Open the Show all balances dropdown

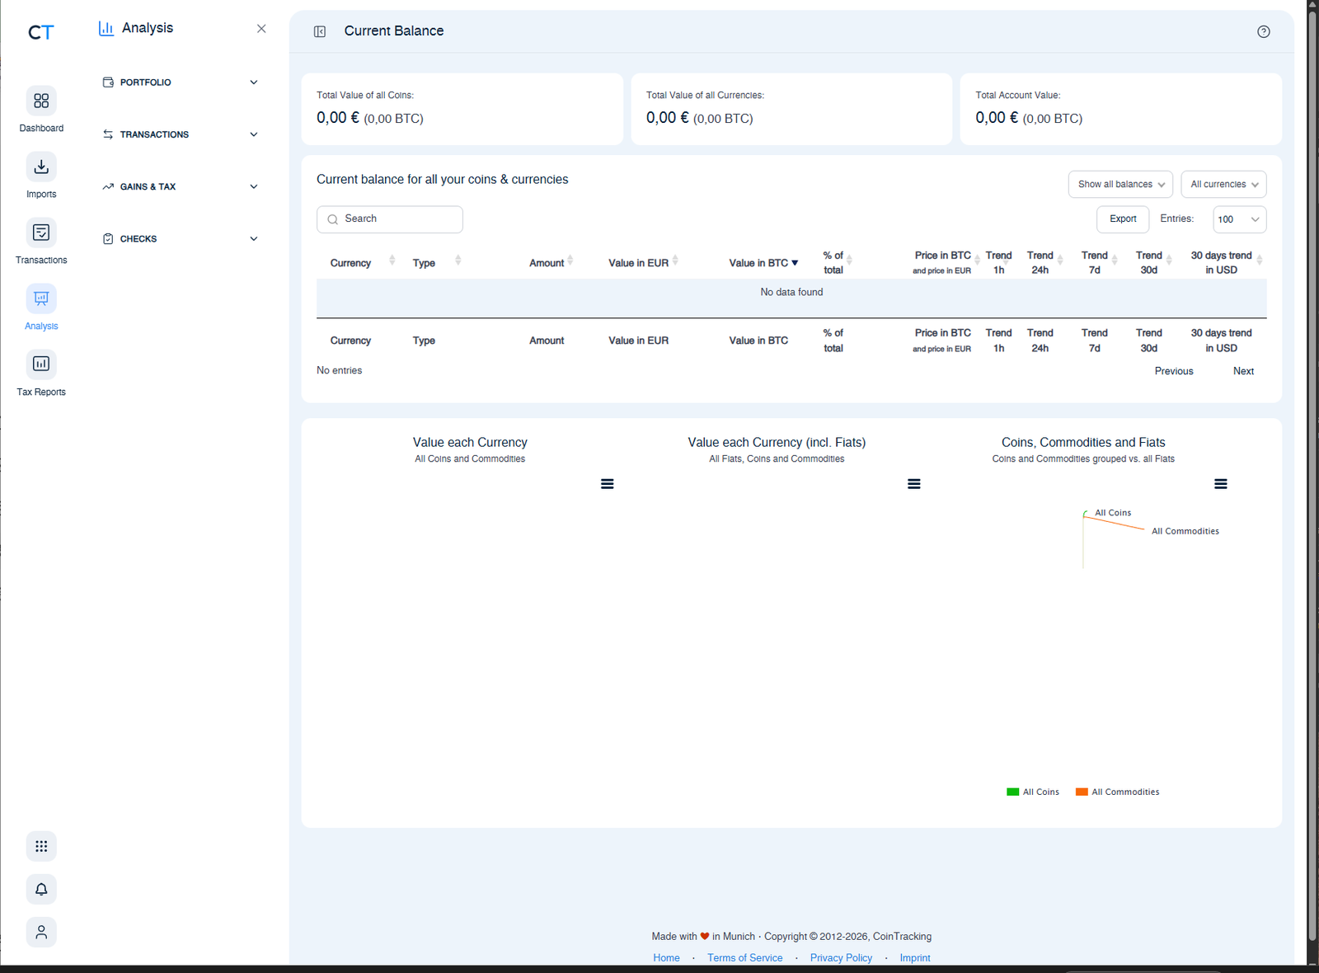tap(1120, 184)
